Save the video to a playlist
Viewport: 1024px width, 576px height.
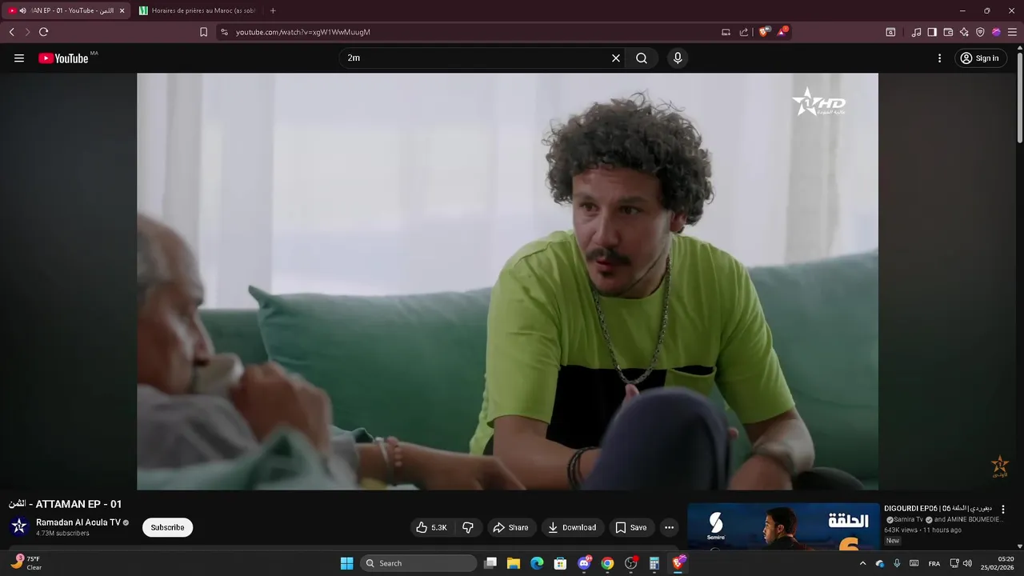point(630,527)
